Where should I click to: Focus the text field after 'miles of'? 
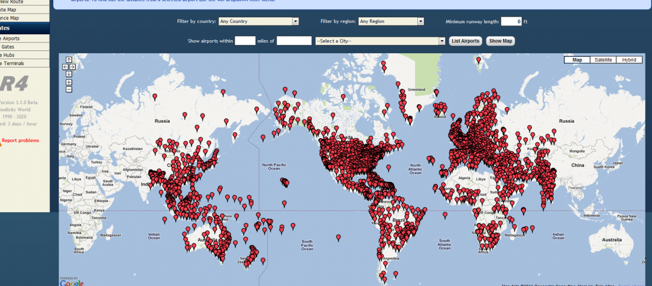pos(294,41)
